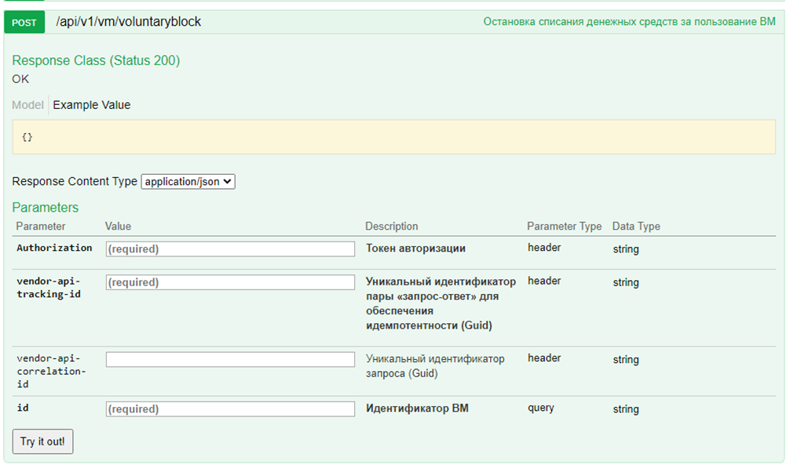Select the 'Токен авторизации' description
The height and width of the screenshot is (472, 790).
click(415, 248)
